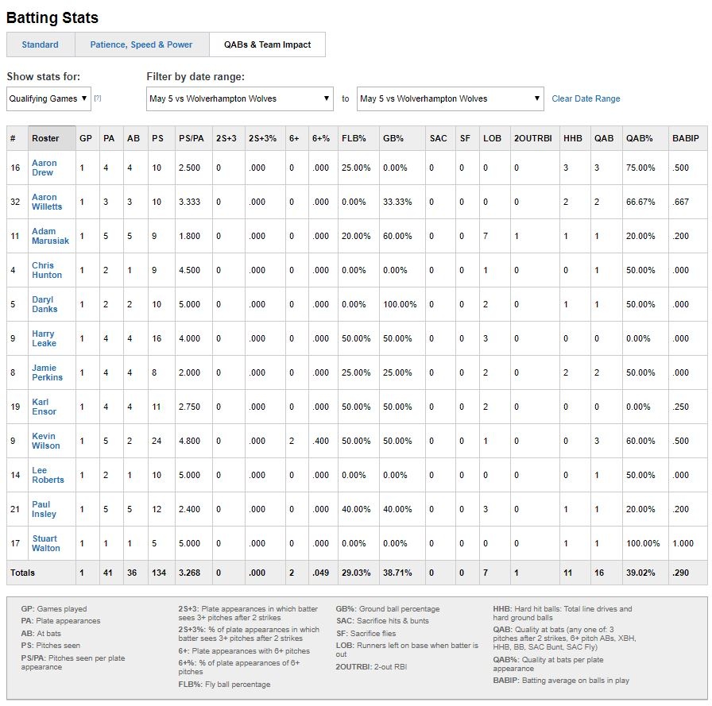The image size is (712, 706).
Task: Click Totals FLB% value 29.03%
Action: (x=356, y=573)
